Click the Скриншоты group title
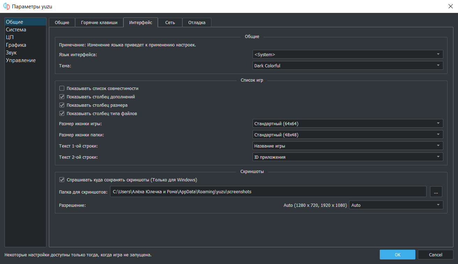458x264 pixels. pos(252,171)
